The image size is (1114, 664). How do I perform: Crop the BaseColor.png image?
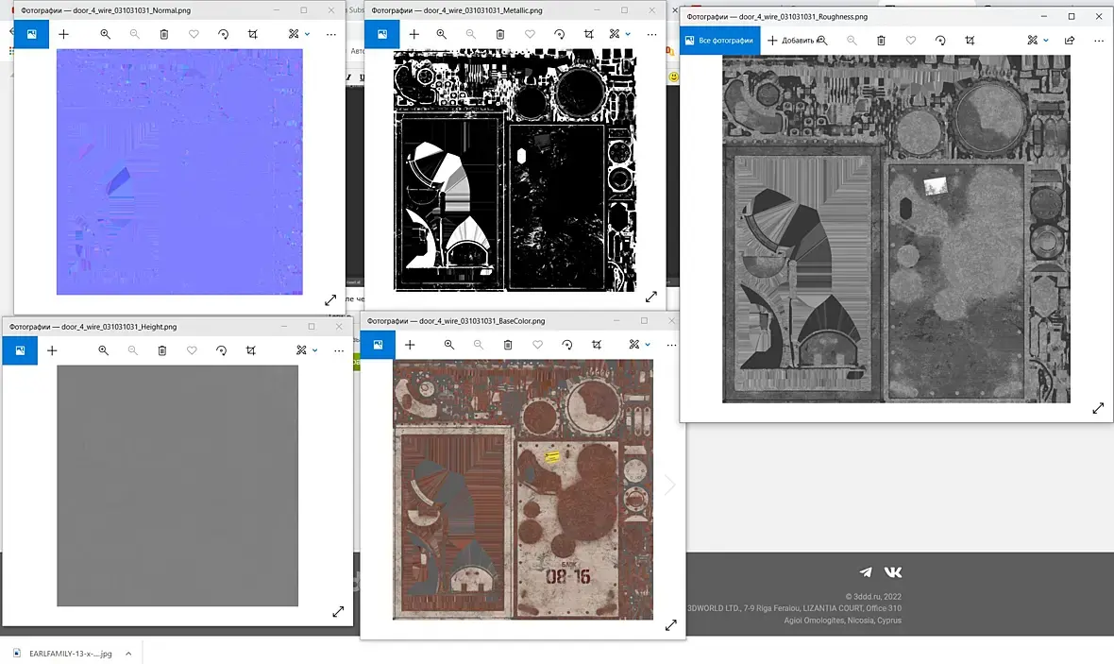[597, 345]
